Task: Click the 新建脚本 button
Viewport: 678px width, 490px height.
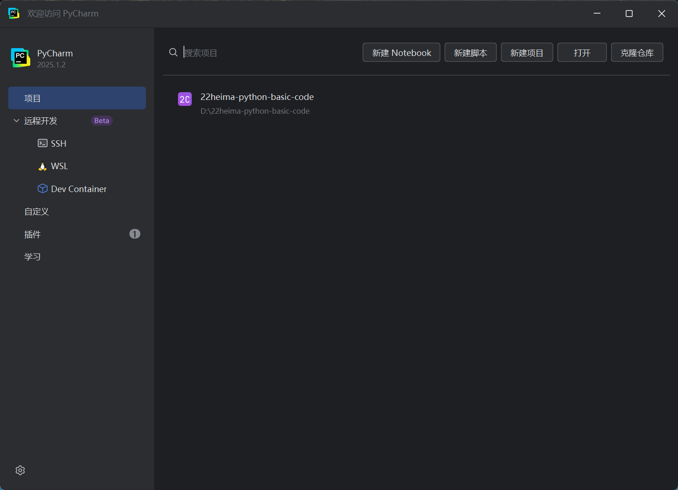Action: click(x=471, y=52)
